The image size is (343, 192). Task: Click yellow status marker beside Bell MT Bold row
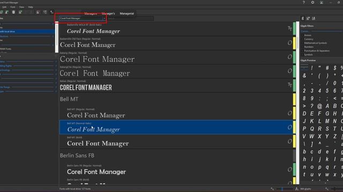click(x=294, y=142)
